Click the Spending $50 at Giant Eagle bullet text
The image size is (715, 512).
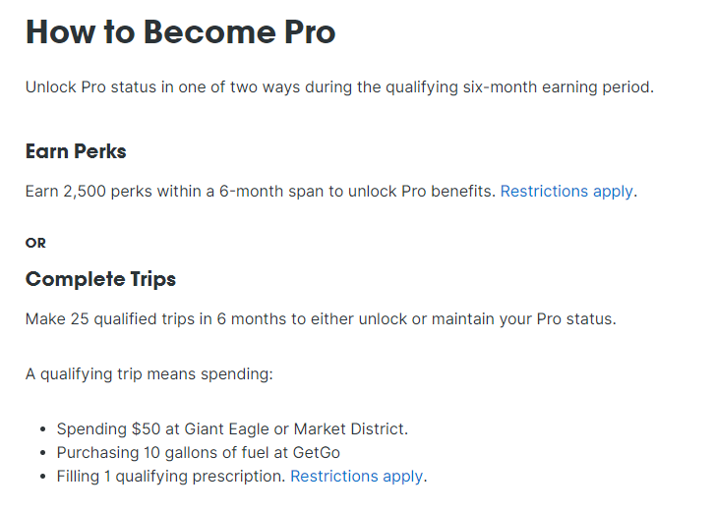click(231, 429)
